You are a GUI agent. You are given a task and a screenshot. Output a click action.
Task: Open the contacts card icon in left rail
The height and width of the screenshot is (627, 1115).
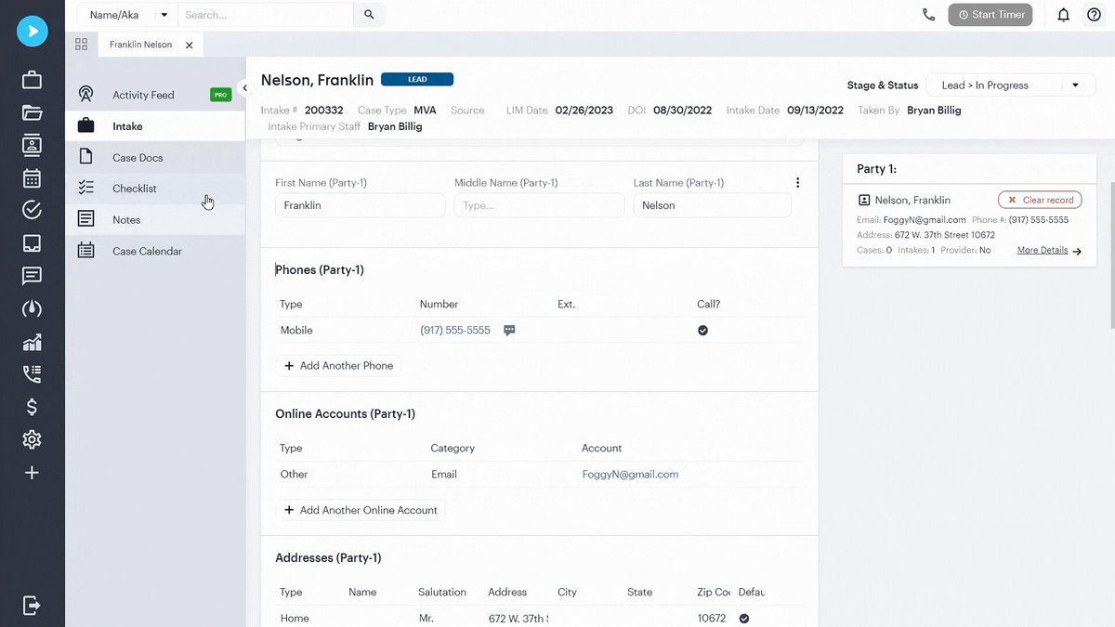pos(32,145)
